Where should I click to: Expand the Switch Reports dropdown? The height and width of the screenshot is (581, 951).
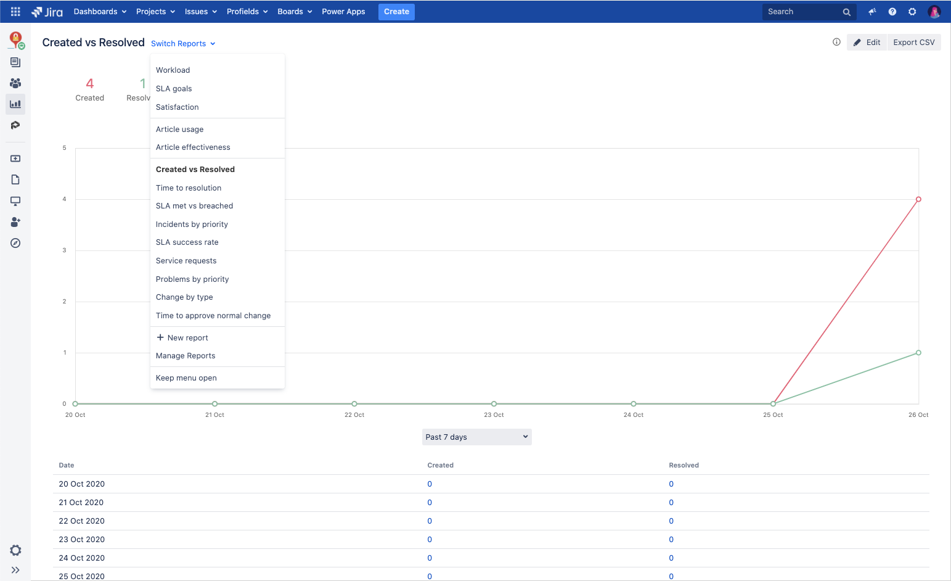pyautogui.click(x=182, y=43)
